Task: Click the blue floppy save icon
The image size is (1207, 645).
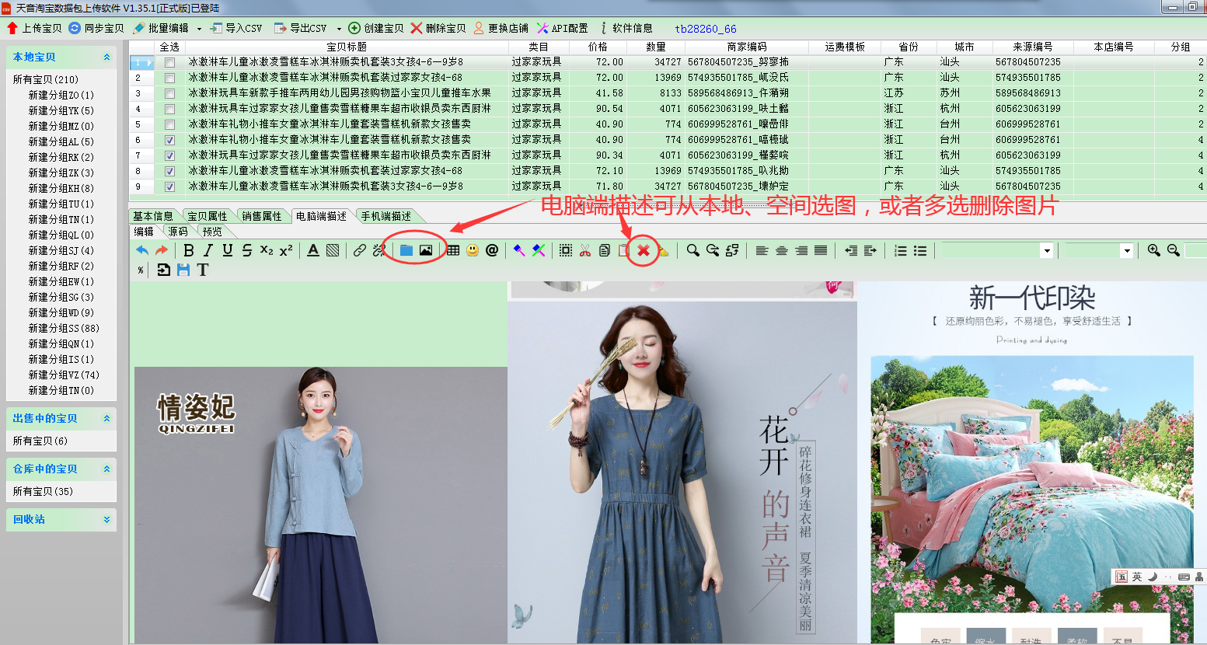Action: (183, 270)
